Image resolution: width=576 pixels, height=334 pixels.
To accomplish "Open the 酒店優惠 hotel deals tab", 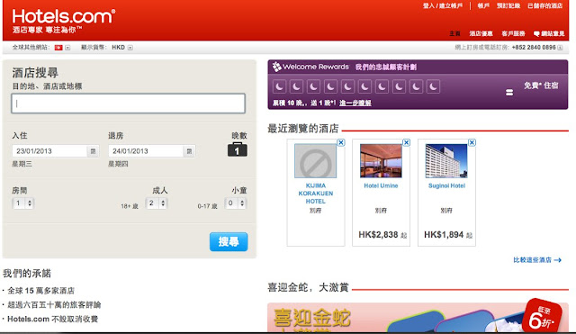I will tap(481, 34).
